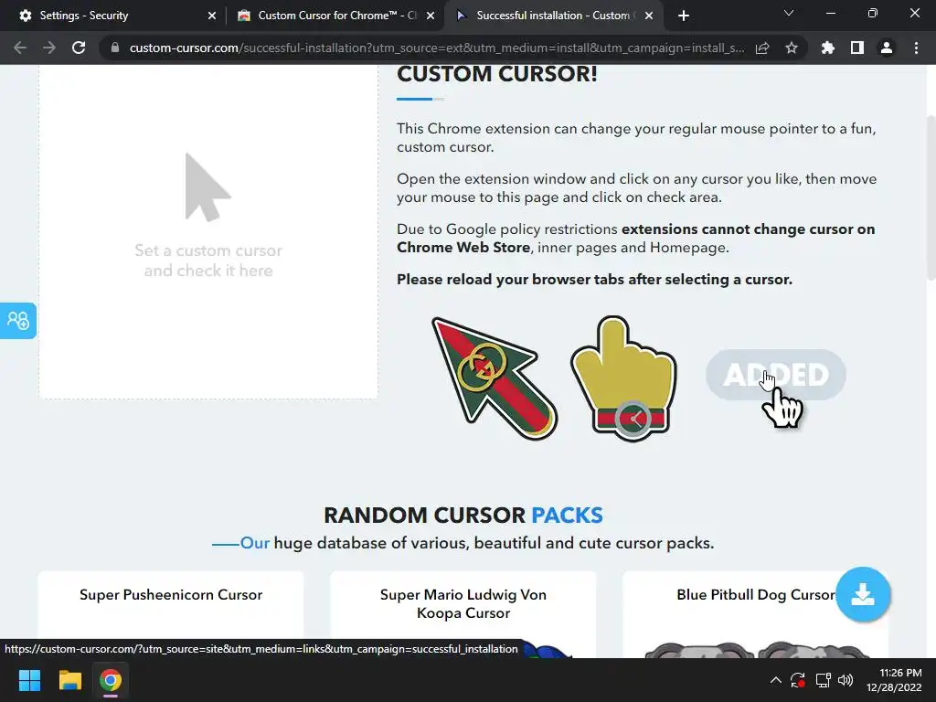Open the Chrome profile menu
The width and height of the screenshot is (936, 702).
tap(887, 48)
